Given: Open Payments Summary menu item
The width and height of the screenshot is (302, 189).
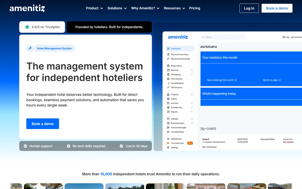Looking at the screenshot, I should pyautogui.click(x=180, y=54).
